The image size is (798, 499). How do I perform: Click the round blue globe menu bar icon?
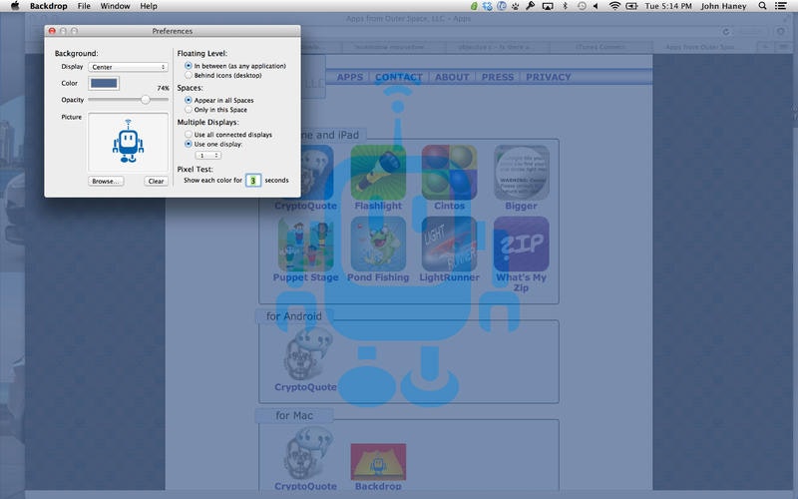(502, 6)
